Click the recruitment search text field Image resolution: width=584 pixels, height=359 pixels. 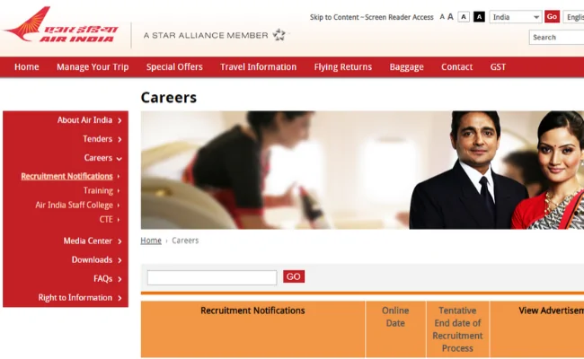(212, 277)
